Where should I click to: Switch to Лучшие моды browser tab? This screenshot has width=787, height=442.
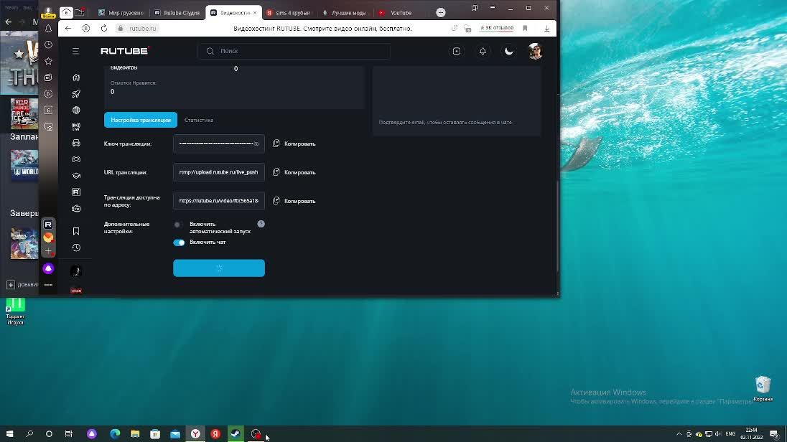click(x=345, y=12)
